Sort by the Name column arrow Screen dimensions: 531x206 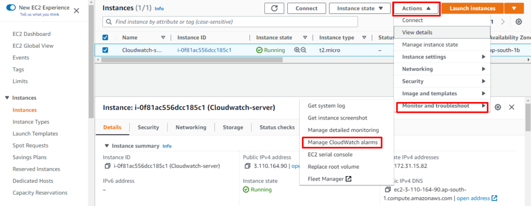[x=163, y=38]
